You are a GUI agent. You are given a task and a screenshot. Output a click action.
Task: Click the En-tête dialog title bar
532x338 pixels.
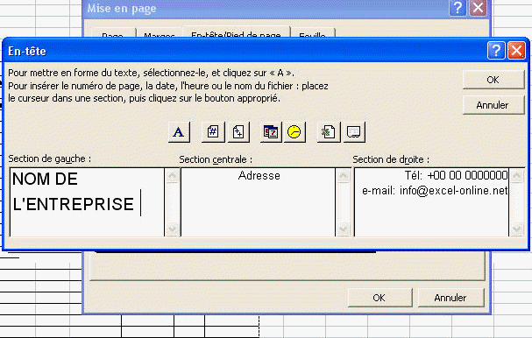pos(245,51)
